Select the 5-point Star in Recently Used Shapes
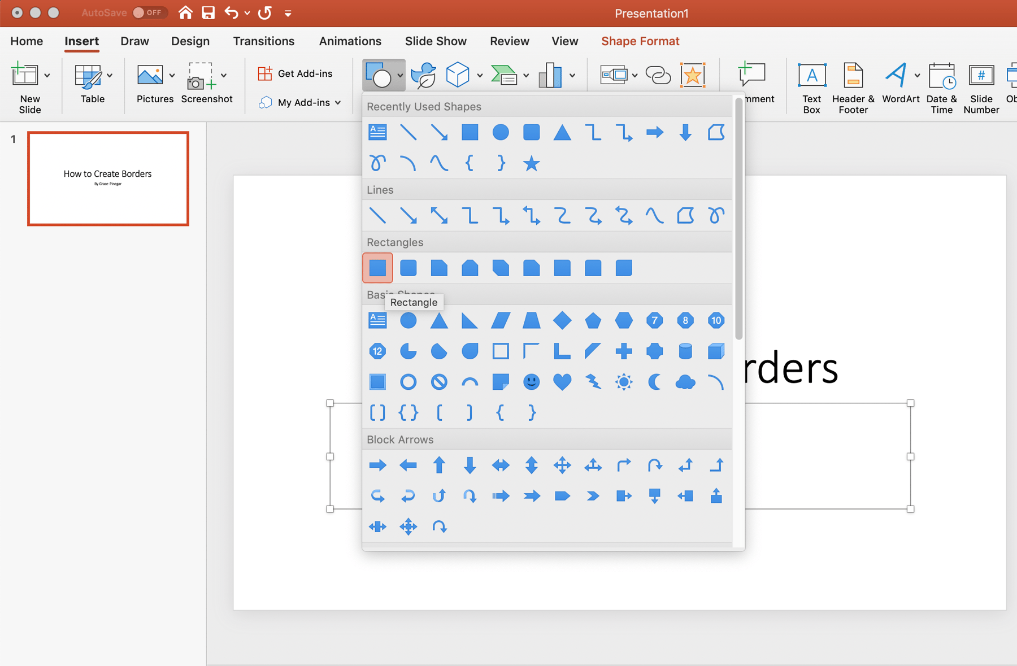 [x=531, y=163]
